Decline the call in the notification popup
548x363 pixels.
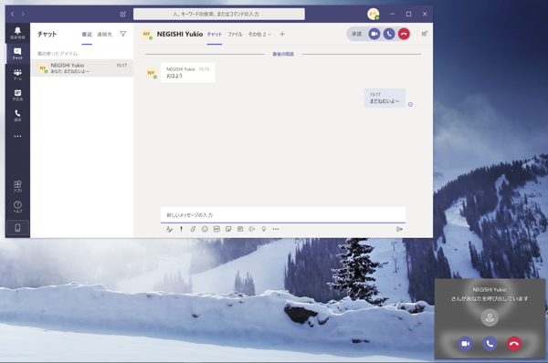click(513, 344)
